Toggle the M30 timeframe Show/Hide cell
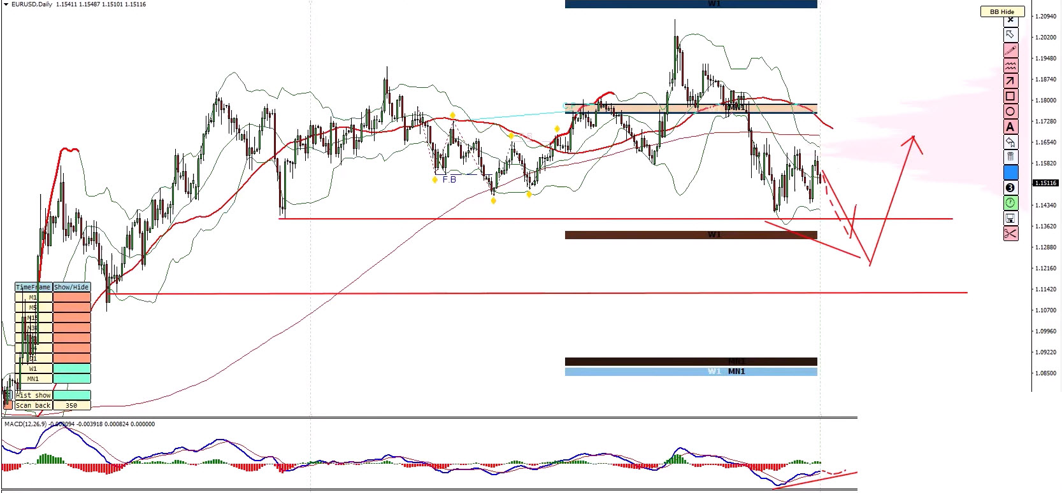Screen dimensions: 1062x493 tap(71, 328)
